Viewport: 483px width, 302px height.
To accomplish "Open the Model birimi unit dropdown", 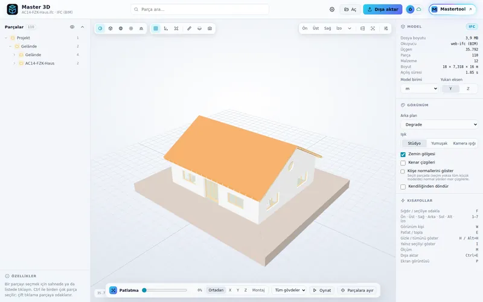I will coord(419,89).
